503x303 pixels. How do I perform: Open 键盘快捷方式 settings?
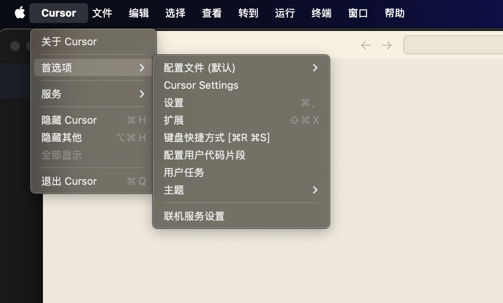(241, 138)
